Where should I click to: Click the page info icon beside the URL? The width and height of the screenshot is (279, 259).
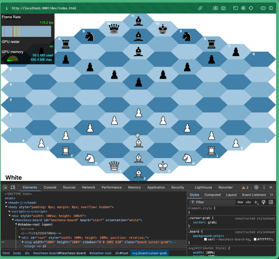click(7, 8)
